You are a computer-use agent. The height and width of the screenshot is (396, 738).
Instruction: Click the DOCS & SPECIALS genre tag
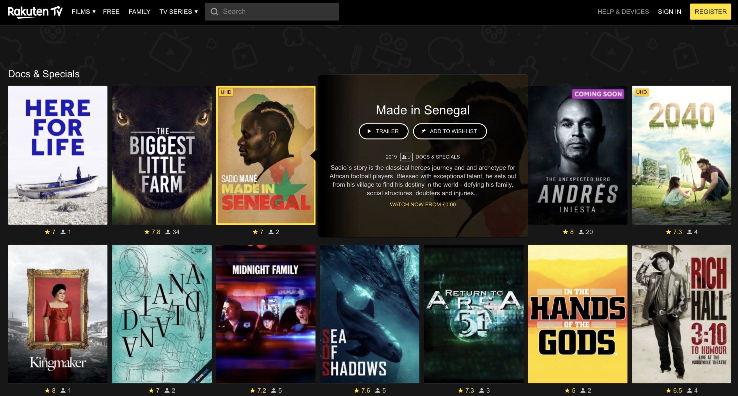point(437,157)
